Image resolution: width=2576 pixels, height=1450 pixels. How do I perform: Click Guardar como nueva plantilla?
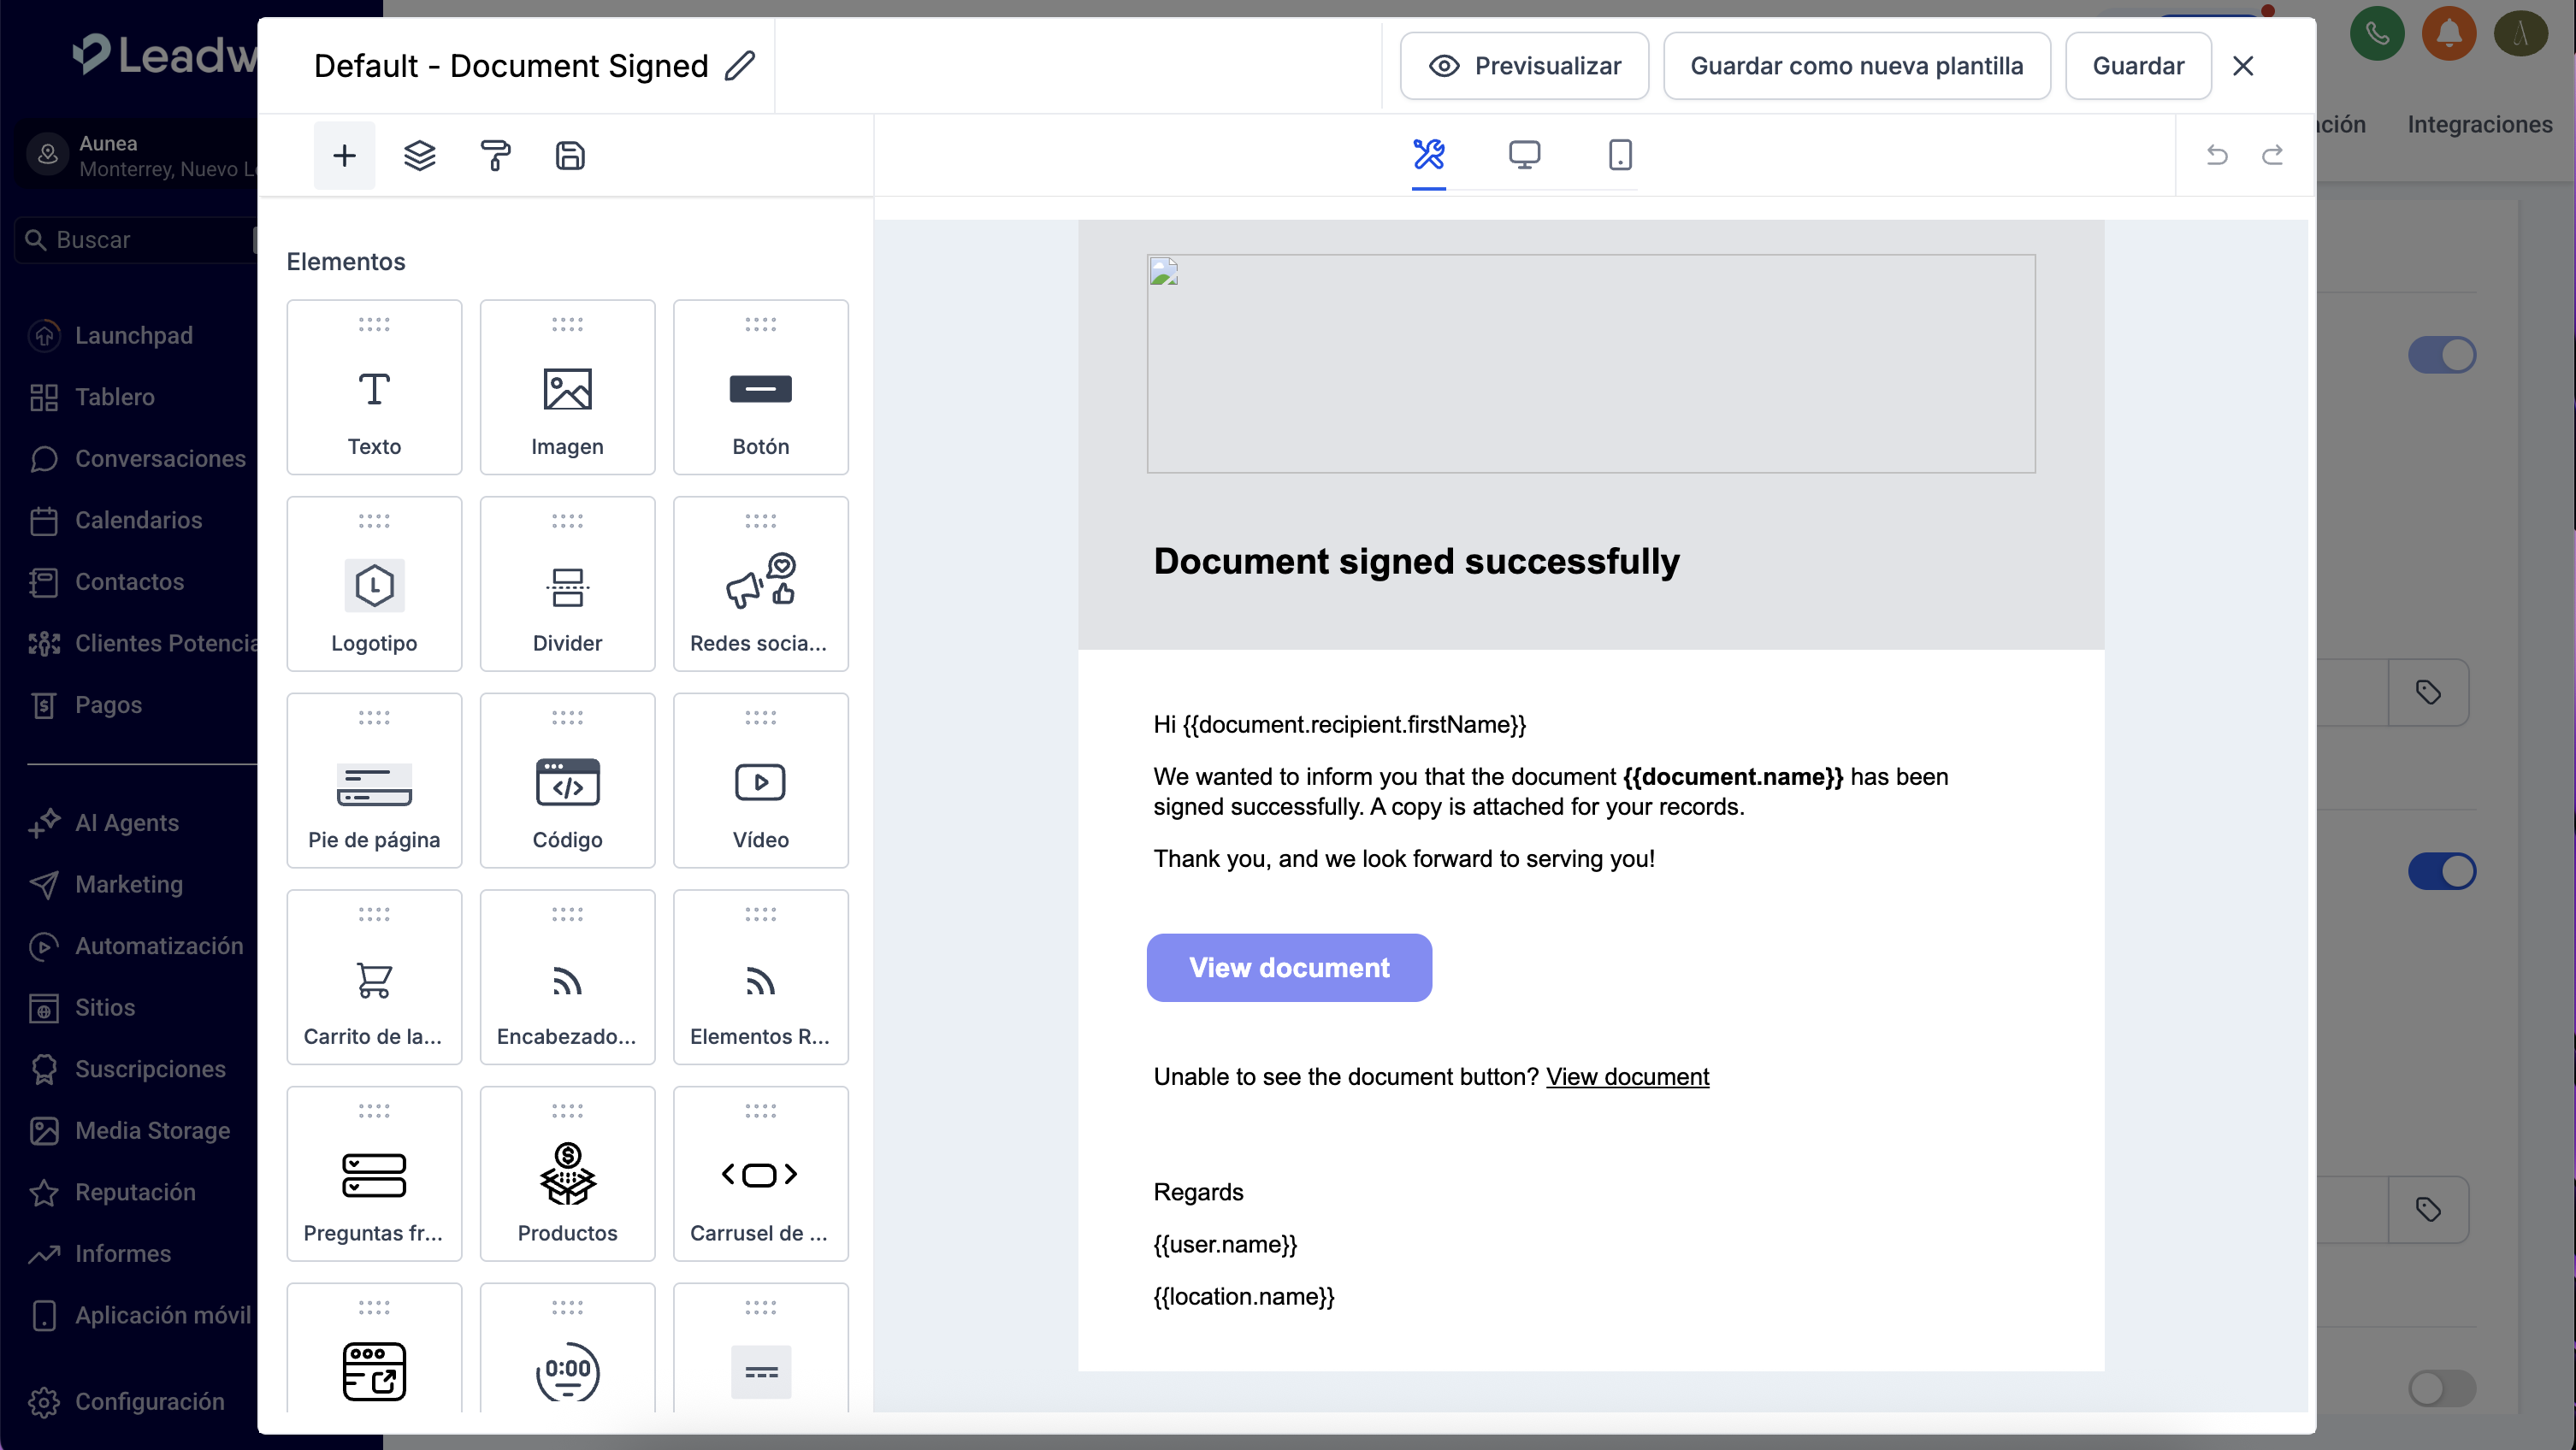click(x=1856, y=66)
